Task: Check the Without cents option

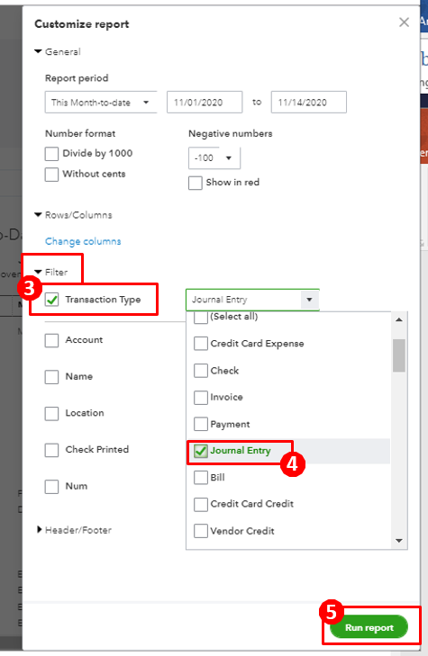Action: 52,174
